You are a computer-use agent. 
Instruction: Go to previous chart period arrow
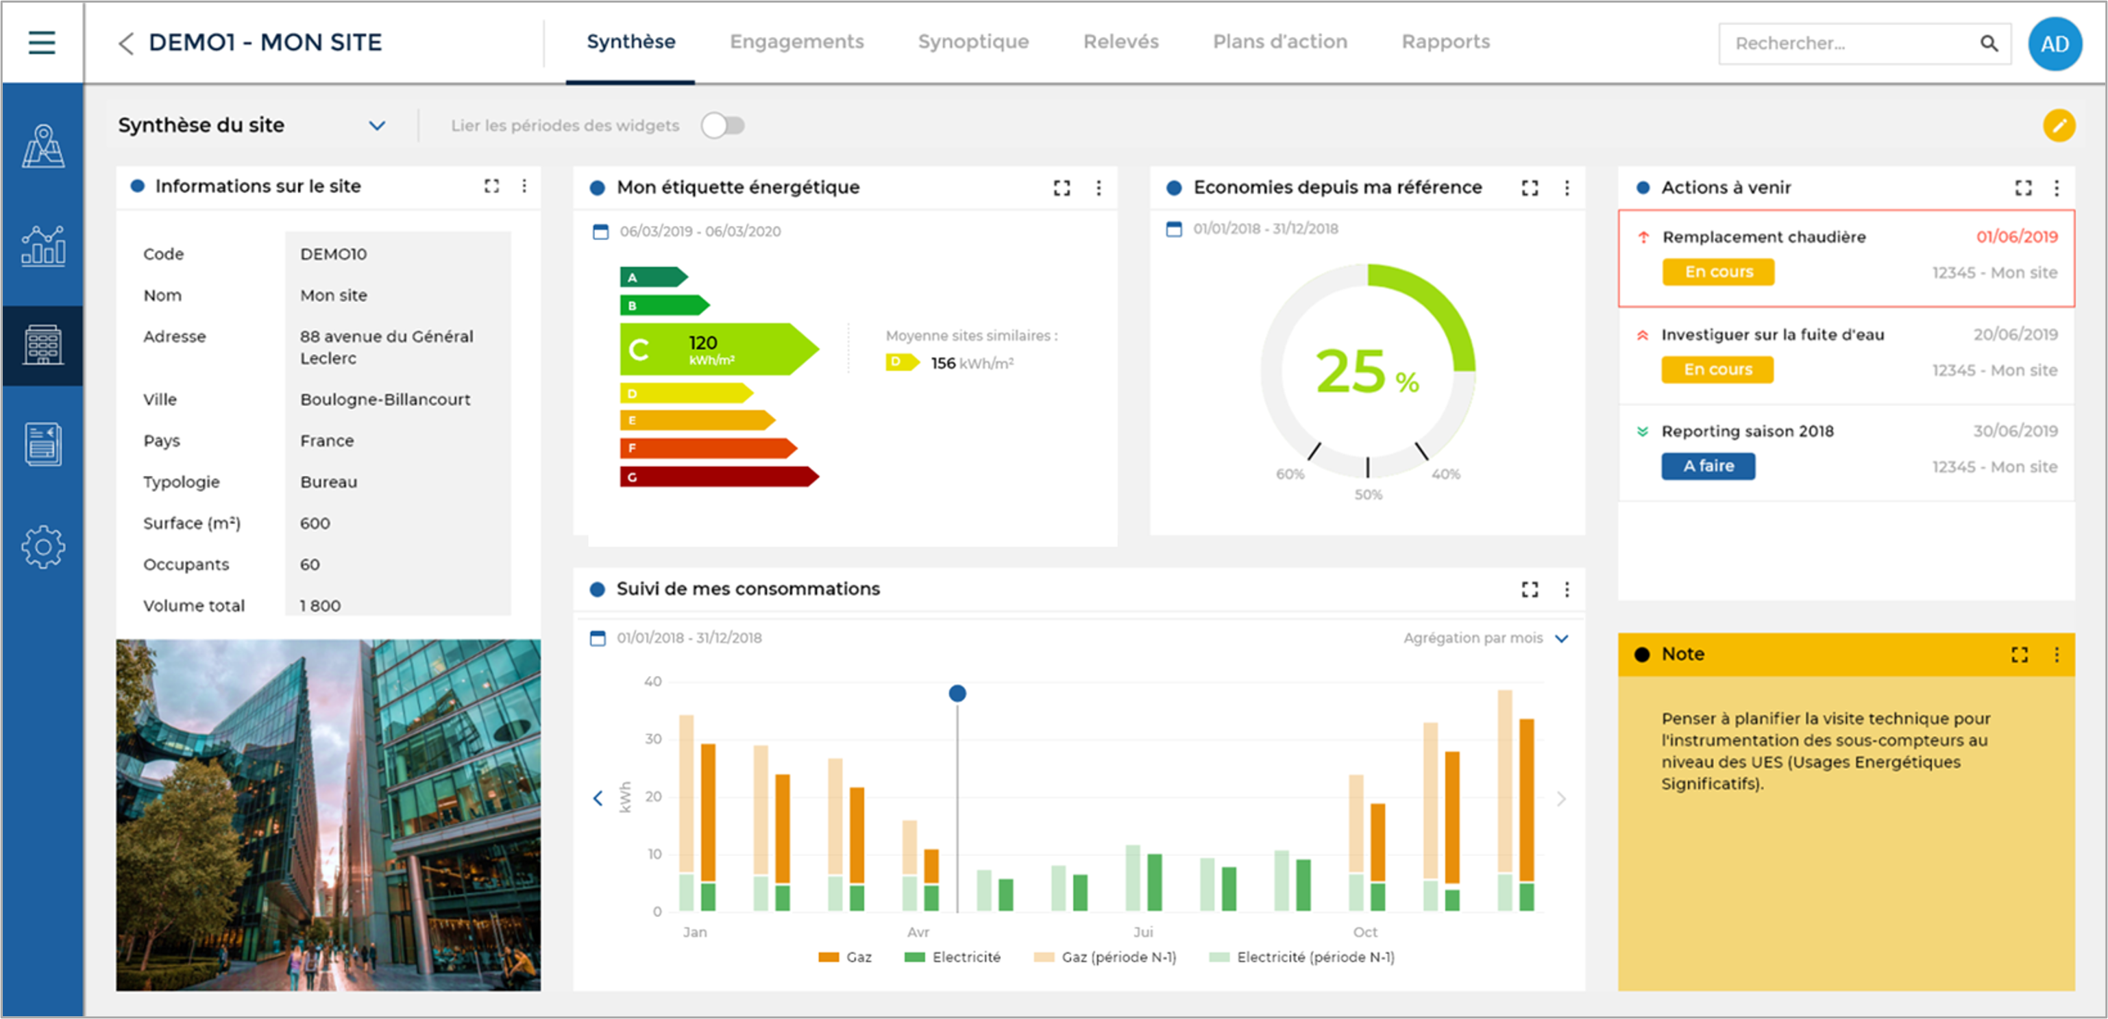(x=598, y=798)
